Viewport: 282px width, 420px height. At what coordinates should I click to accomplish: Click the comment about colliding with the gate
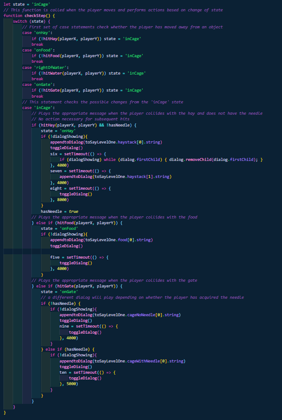114,280
